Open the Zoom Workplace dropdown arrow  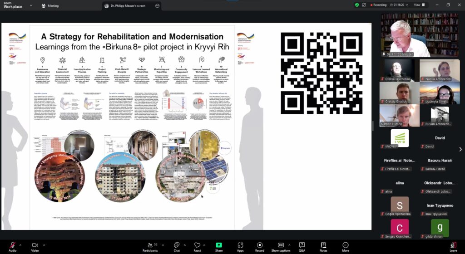(30, 5)
